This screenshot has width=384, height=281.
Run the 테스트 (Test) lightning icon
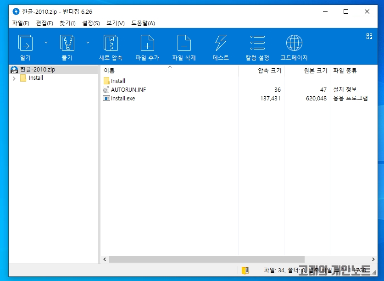coord(221,43)
